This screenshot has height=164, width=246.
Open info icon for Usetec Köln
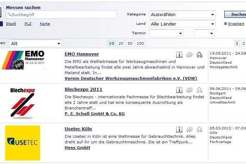(x=179, y=129)
